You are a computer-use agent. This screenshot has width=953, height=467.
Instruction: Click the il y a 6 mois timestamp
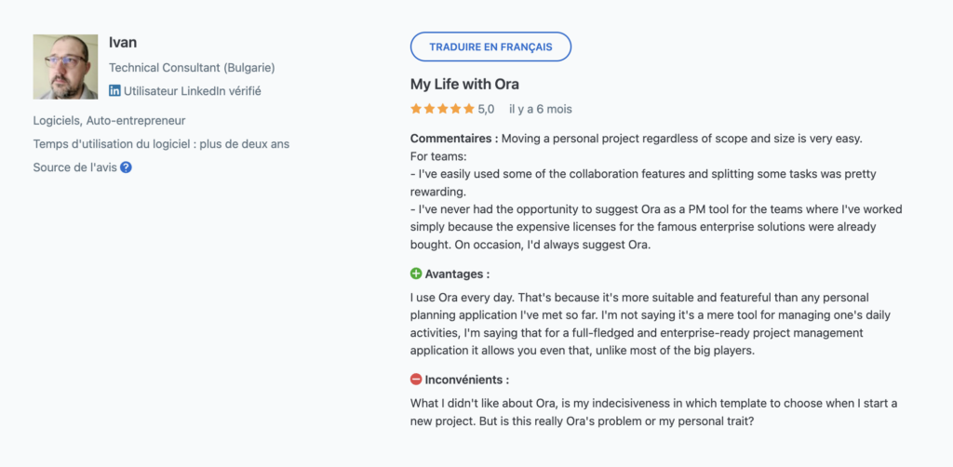(541, 109)
